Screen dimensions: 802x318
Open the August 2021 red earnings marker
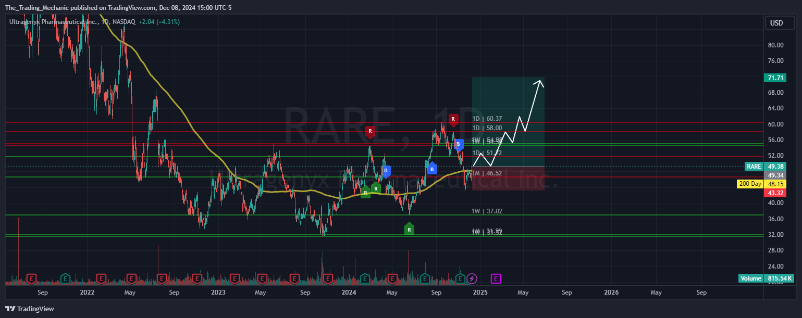click(32, 278)
